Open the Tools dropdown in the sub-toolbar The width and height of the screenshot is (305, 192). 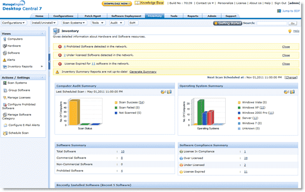coord(98,23)
